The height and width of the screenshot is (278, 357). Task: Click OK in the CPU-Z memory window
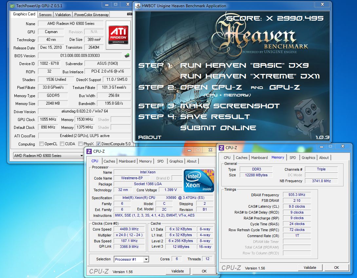(x=336, y=268)
